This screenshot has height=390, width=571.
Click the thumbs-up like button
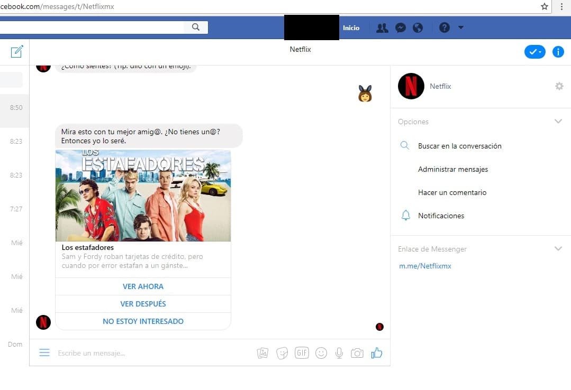tap(377, 353)
